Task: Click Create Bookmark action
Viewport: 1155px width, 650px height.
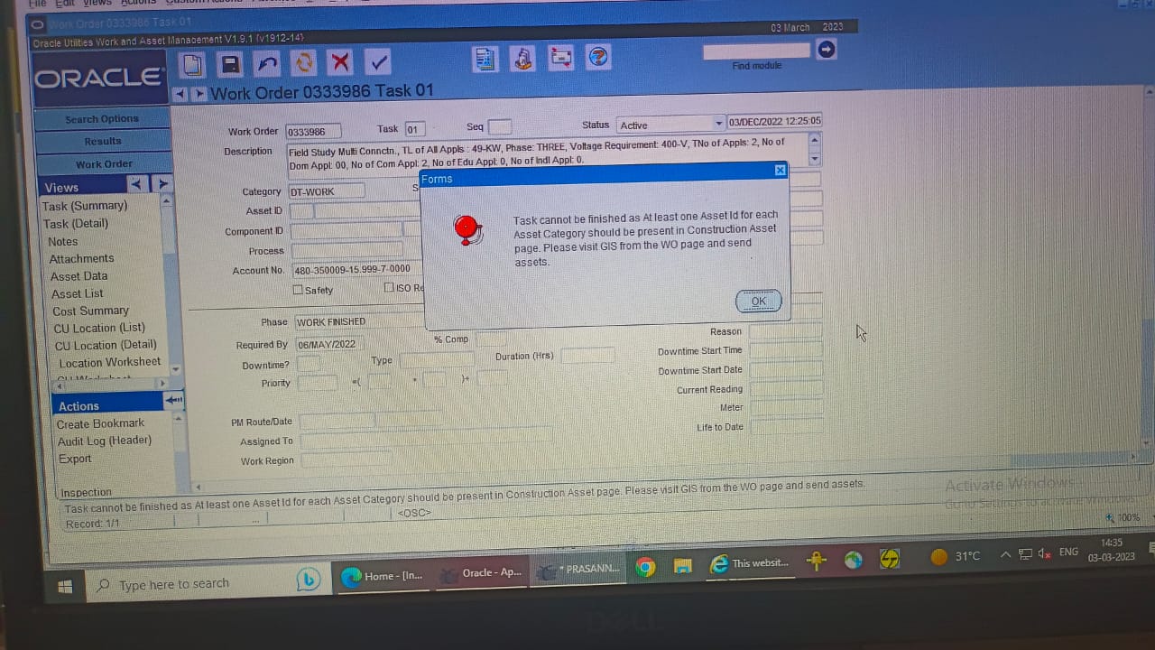Action: [101, 423]
